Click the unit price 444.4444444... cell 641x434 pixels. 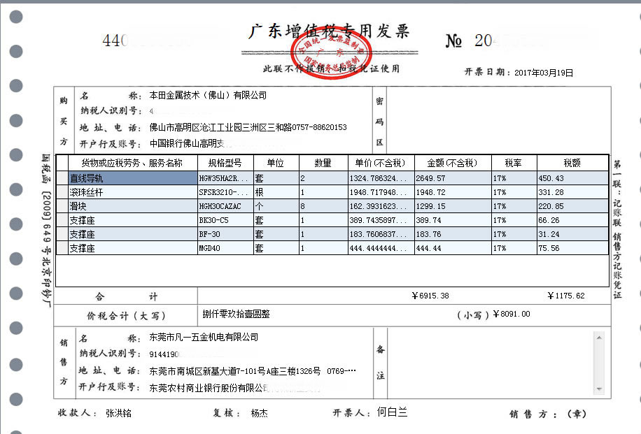point(381,248)
